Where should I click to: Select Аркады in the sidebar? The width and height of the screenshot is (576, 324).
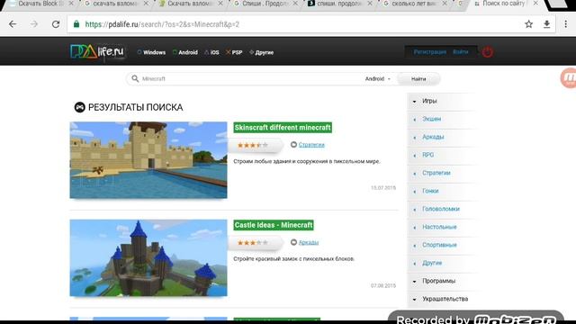tap(433, 137)
